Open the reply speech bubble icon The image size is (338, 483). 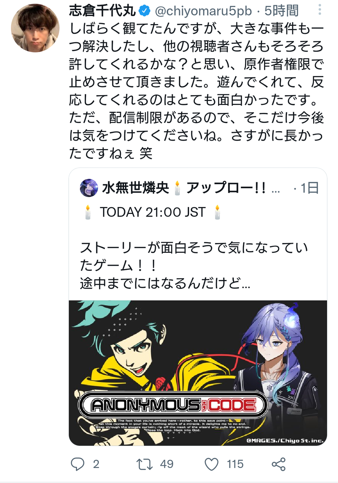pyautogui.click(x=78, y=464)
